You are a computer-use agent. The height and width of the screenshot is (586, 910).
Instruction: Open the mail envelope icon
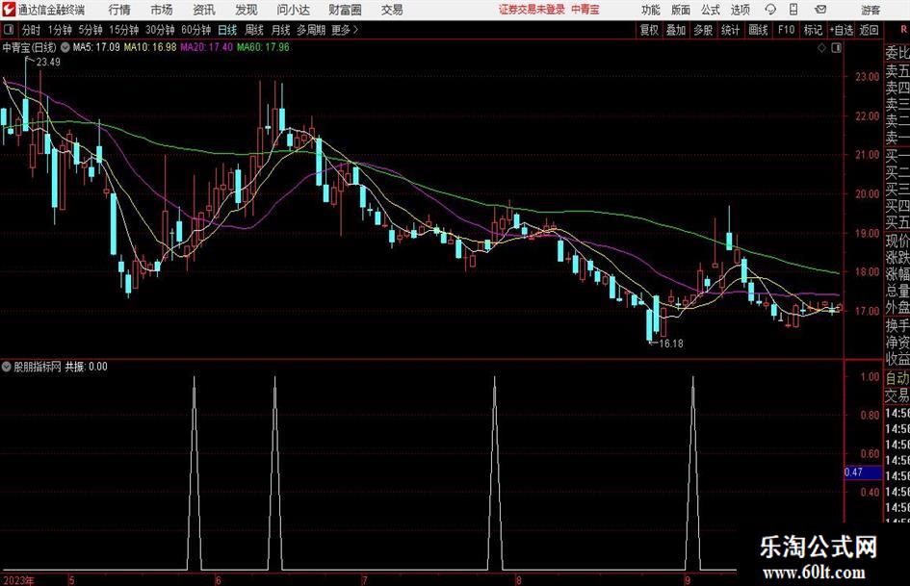pyautogui.click(x=820, y=10)
